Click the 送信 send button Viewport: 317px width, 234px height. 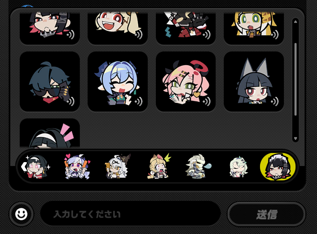coord(266,214)
